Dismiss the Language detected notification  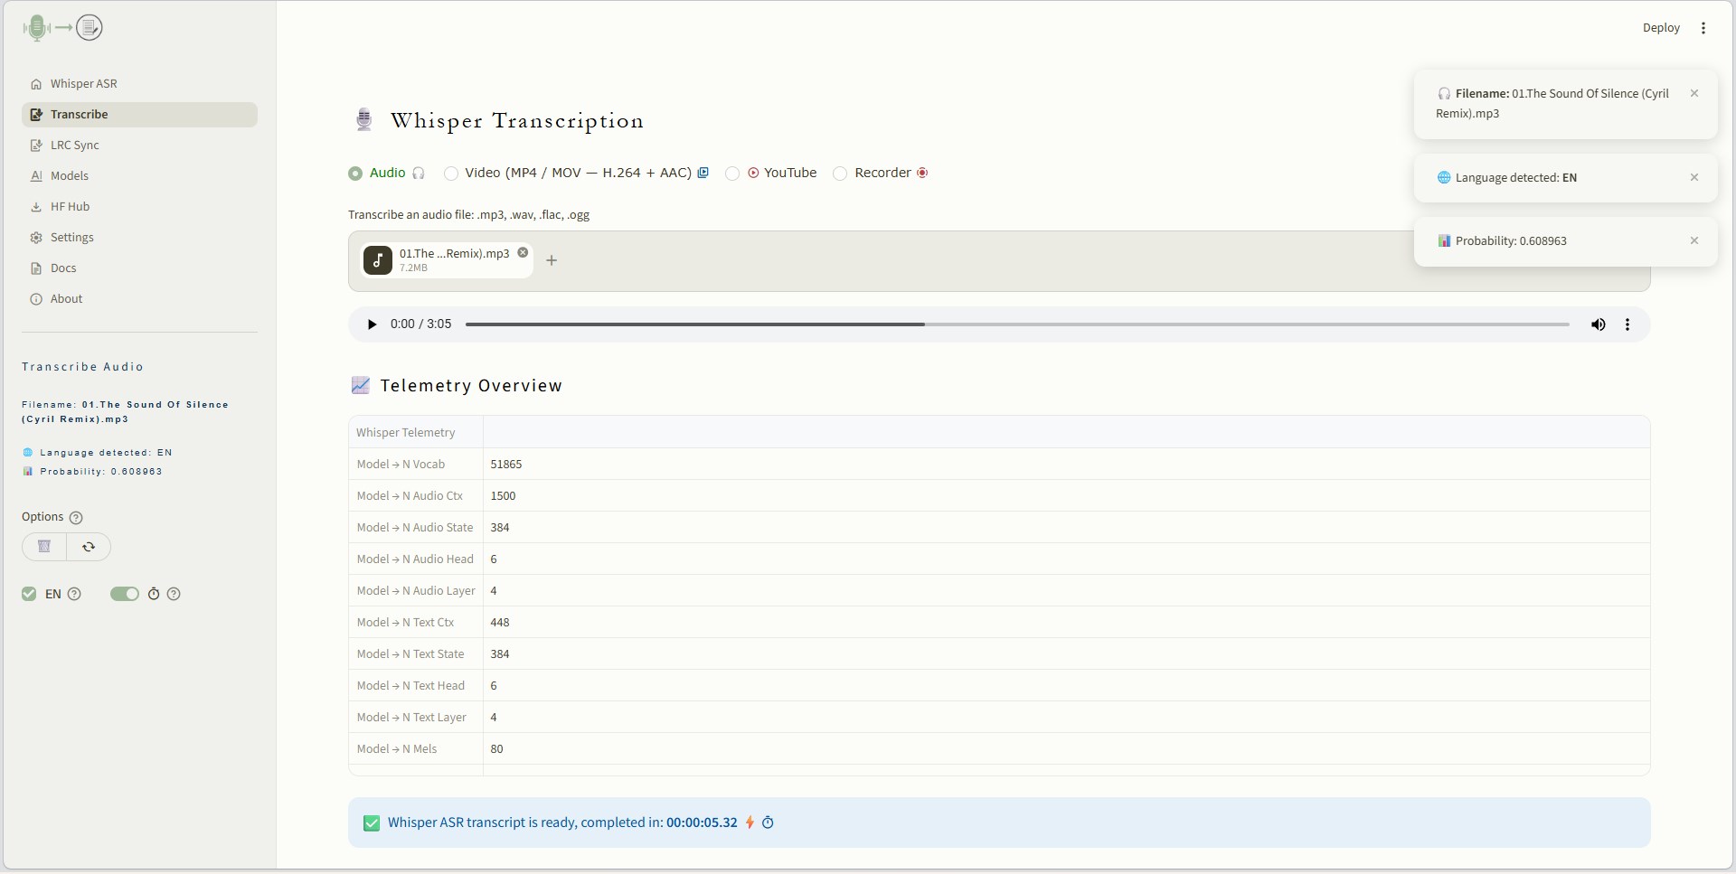tap(1694, 177)
